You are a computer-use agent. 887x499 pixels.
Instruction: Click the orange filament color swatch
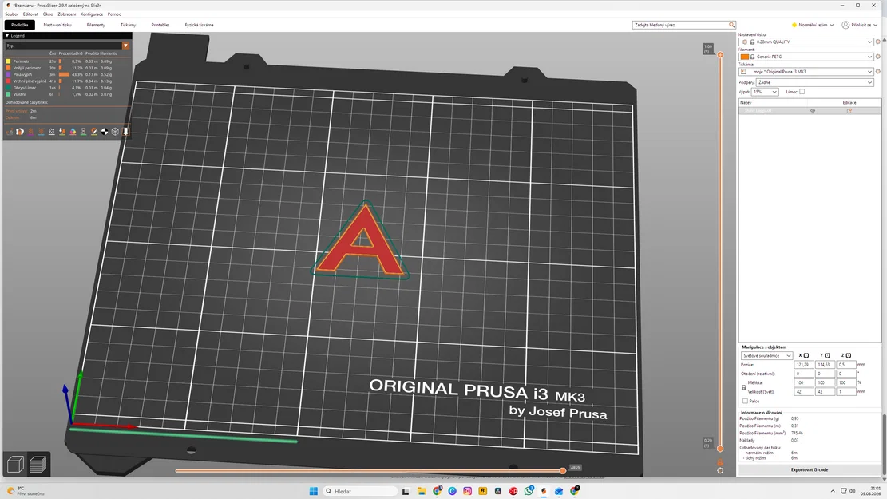pos(744,57)
